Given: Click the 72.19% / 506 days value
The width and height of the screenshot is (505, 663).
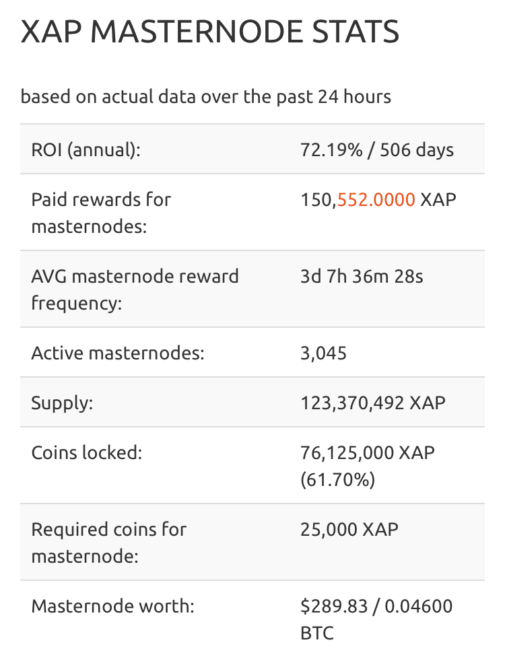Looking at the screenshot, I should click(377, 149).
